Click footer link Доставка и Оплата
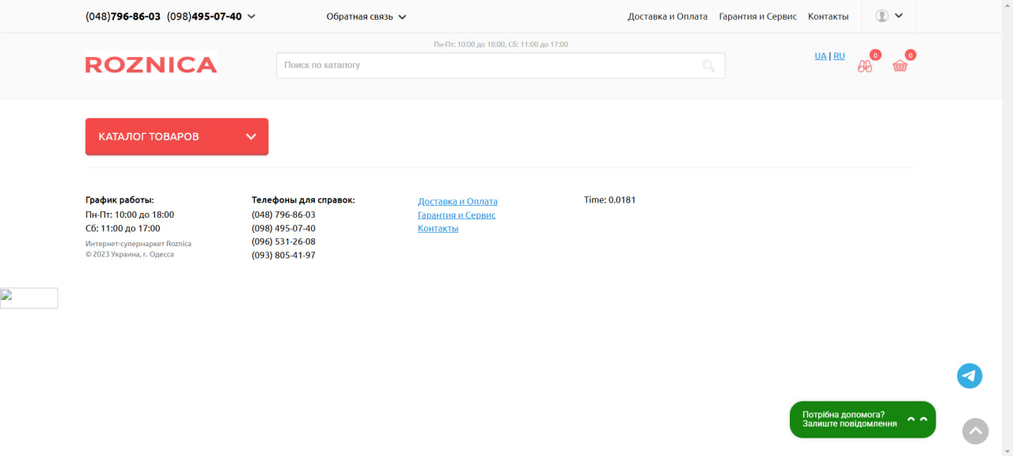1013x456 pixels. (x=457, y=202)
